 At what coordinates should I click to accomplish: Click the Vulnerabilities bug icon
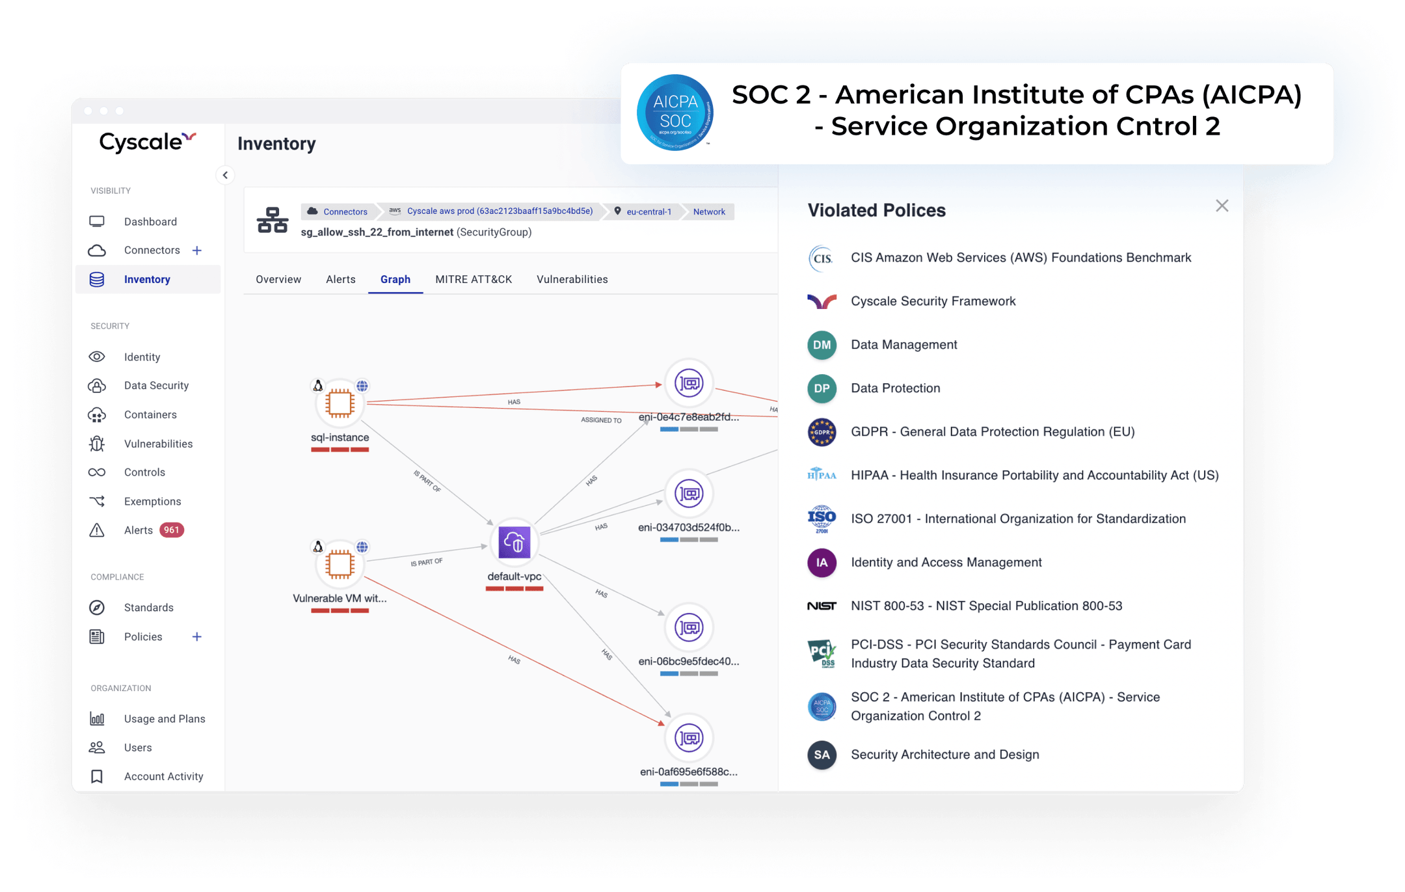97,444
